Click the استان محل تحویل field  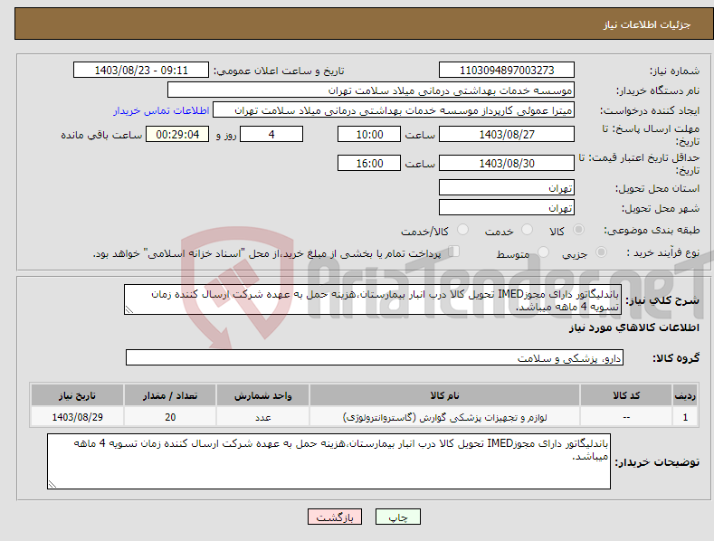click(507, 187)
